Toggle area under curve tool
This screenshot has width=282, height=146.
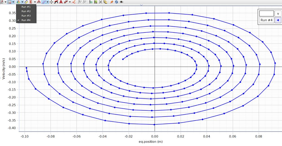click(x=39, y=2)
